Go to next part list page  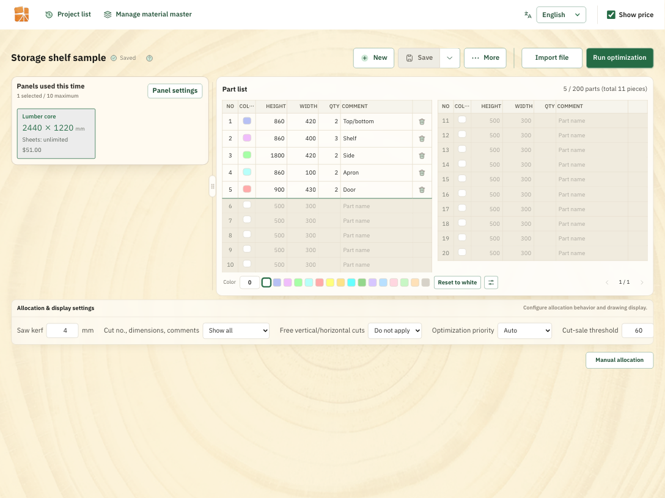(642, 283)
